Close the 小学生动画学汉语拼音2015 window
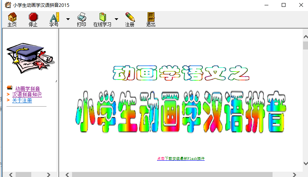Image resolution: width=308 pixels, height=177 pixels. point(301,5)
